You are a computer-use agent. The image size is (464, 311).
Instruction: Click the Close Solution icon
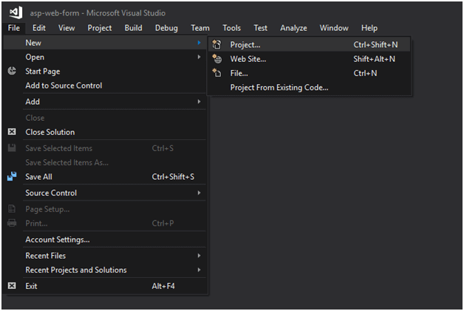tap(12, 132)
